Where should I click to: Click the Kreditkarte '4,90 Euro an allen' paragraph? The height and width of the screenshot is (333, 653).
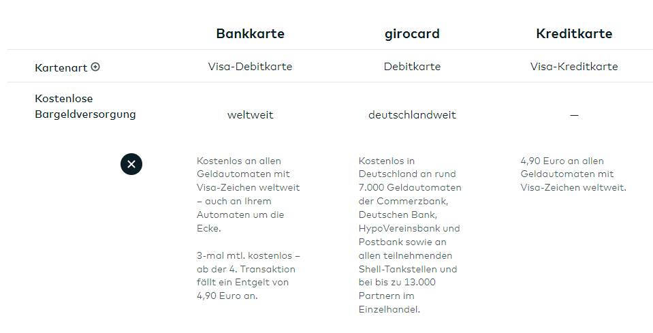point(573,174)
